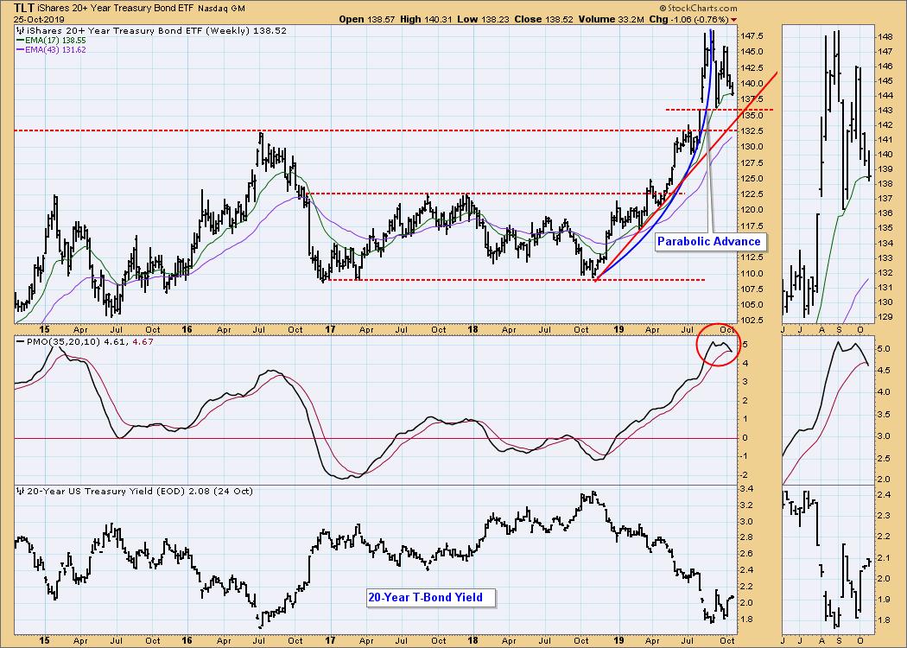Click the Close 138.52 value

(x=543, y=19)
